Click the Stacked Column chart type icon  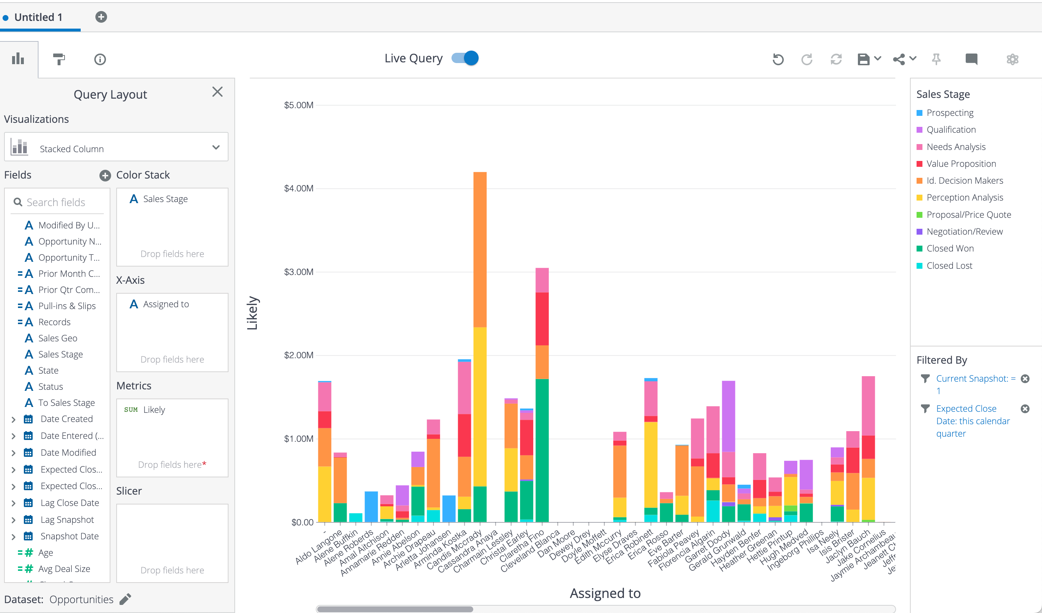[19, 147]
